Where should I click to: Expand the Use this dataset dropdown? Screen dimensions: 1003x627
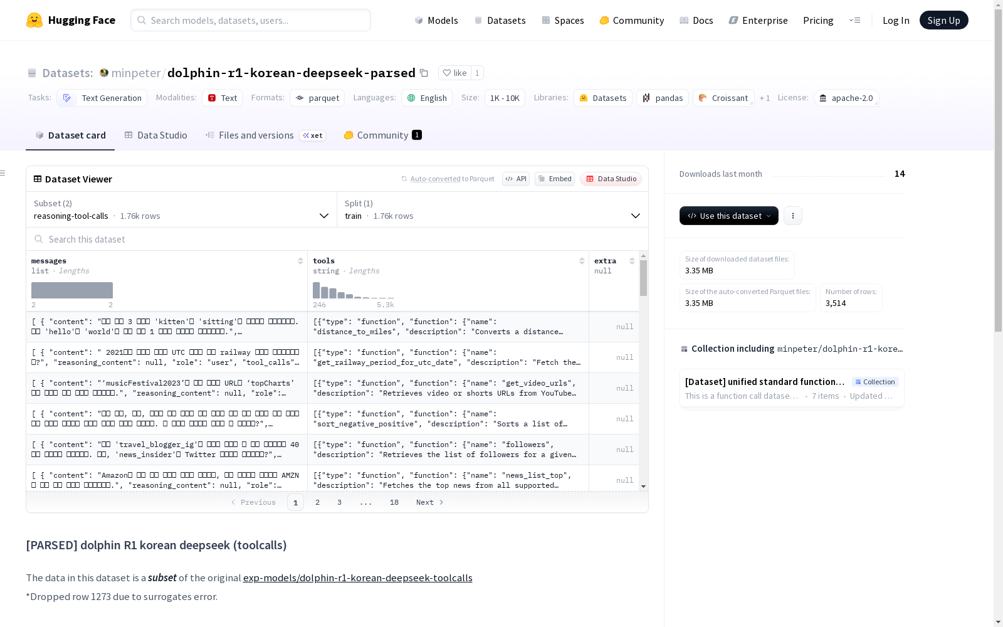[x=729, y=216]
